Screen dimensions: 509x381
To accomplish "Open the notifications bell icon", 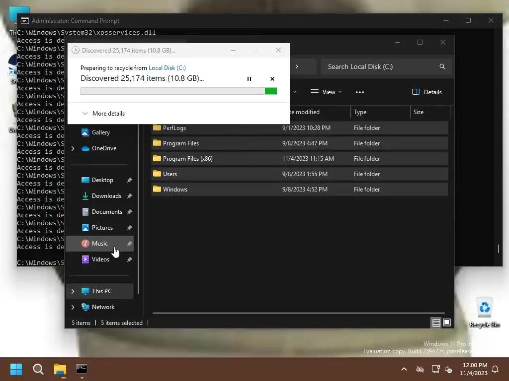I will [x=495, y=369].
